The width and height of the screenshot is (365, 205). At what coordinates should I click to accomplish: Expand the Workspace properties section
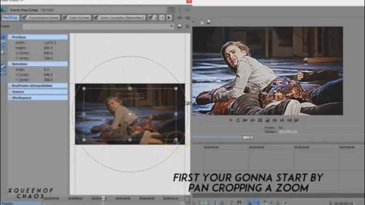[22, 98]
